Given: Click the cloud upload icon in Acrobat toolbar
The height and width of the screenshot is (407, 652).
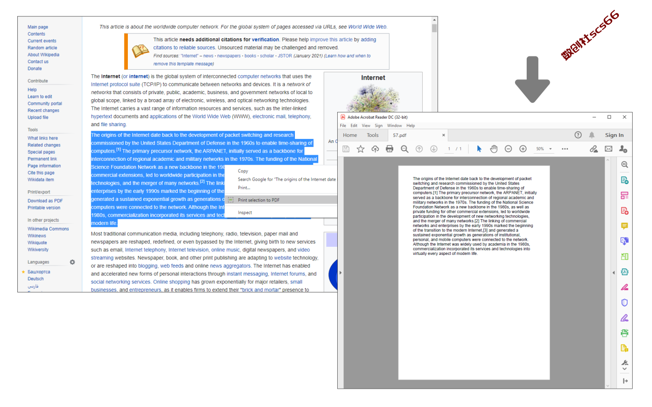Looking at the screenshot, I should click(375, 149).
